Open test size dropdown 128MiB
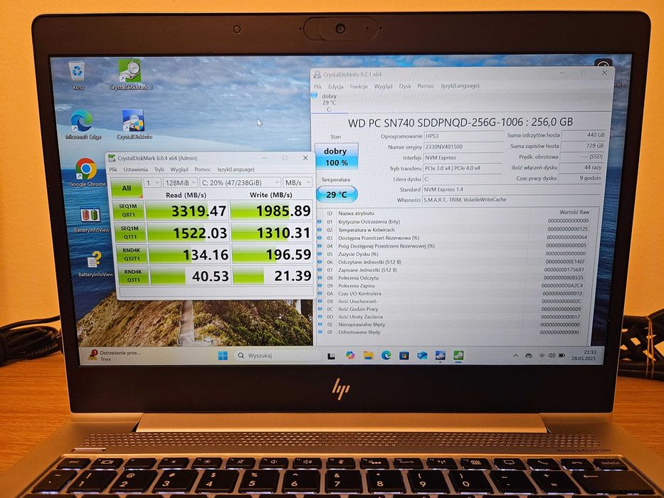This screenshot has width=664, height=498. (180, 183)
